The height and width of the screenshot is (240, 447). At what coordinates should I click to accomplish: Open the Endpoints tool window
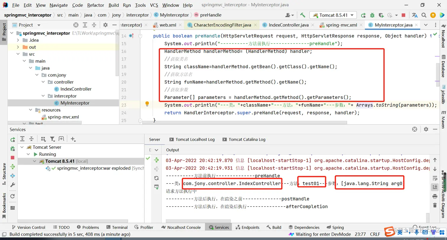click(x=247, y=227)
